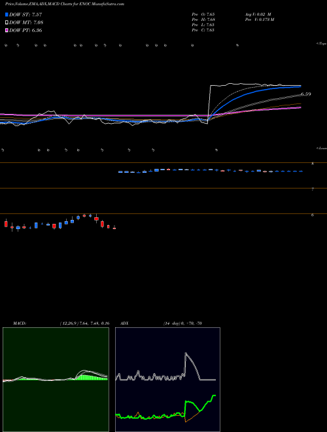Screen dimensions: 327x432
Task: Click the price axis label 7
Action: click(x=313, y=189)
